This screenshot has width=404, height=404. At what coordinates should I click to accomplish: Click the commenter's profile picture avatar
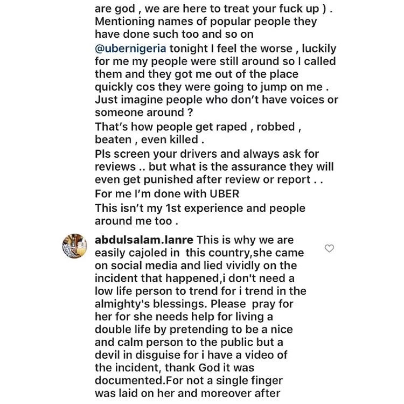tap(75, 246)
